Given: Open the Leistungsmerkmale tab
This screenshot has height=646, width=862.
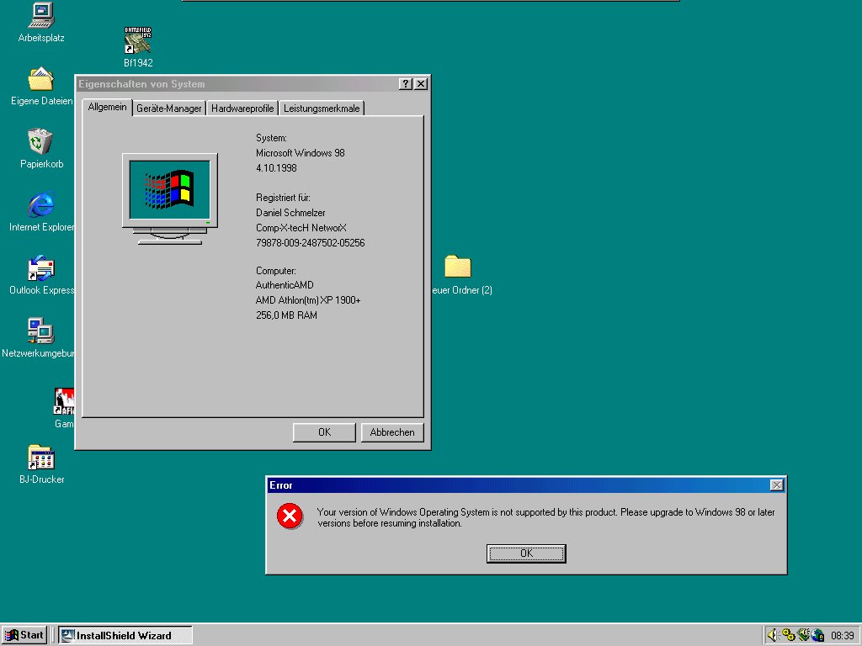Looking at the screenshot, I should 322,109.
